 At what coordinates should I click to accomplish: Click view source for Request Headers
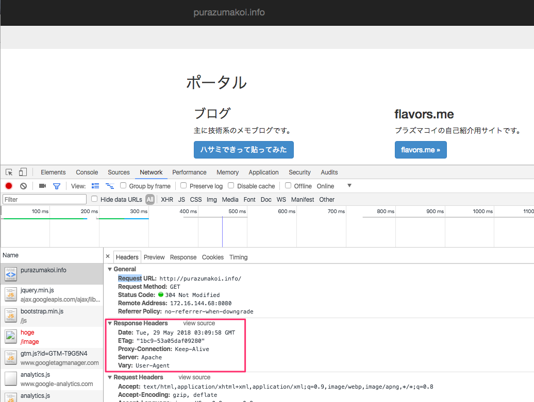[x=194, y=377]
